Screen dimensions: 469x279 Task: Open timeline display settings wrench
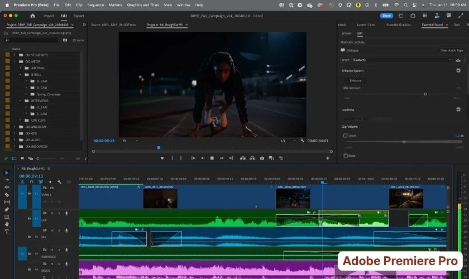point(59,182)
